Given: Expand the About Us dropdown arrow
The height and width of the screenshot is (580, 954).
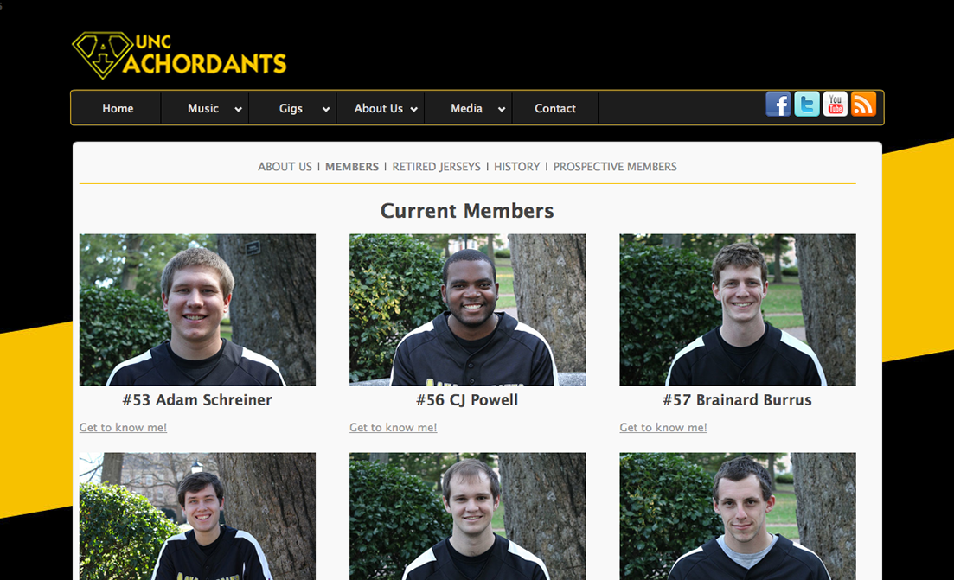Looking at the screenshot, I should coord(413,110).
